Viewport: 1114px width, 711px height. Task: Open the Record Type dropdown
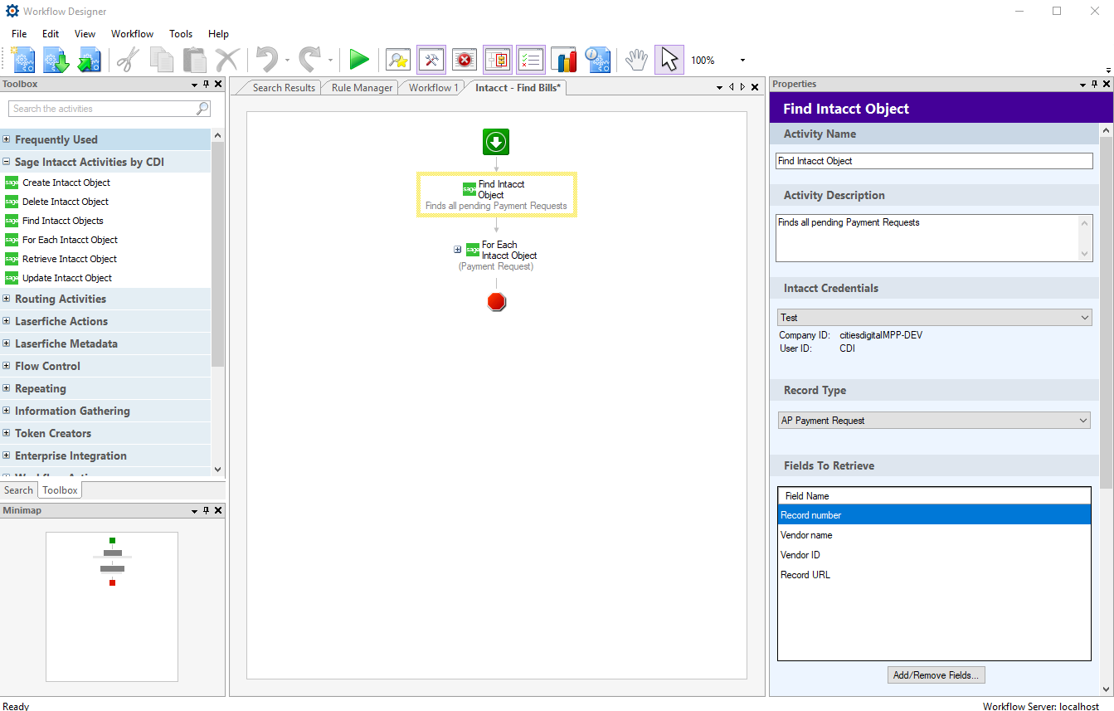point(935,421)
